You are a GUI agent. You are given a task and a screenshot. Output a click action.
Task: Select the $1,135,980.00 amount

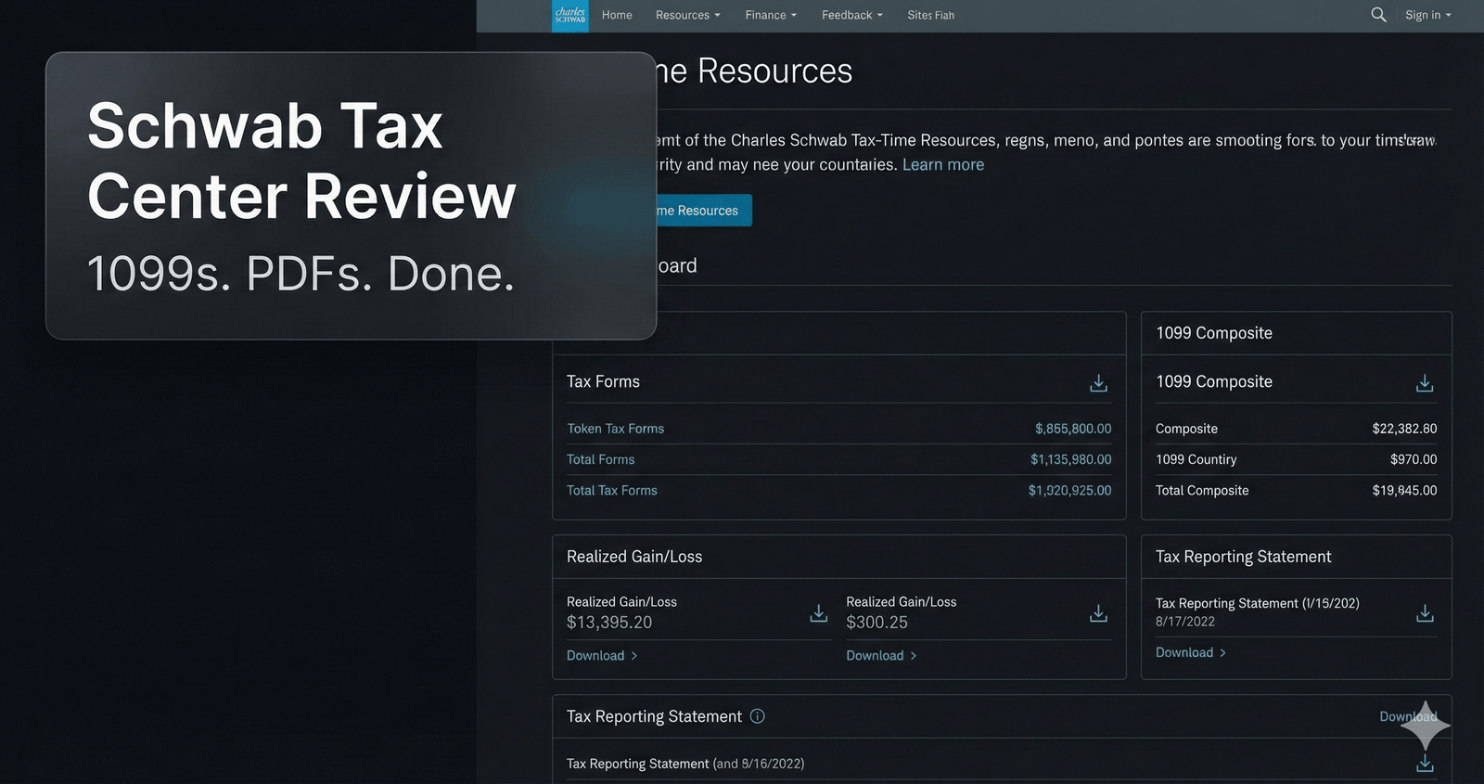[x=1070, y=459]
